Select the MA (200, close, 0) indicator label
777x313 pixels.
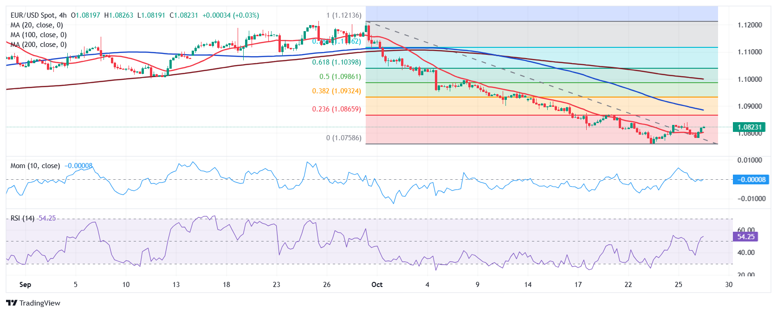pyautogui.click(x=39, y=45)
